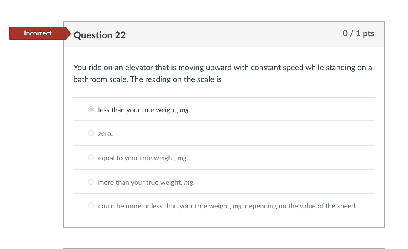Viewport: 408px width, 249px height.
Task: Click the words "bathroom scale" in the question
Action: tap(100, 79)
